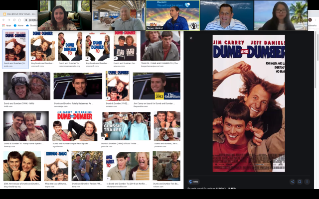Open the commonsensemedia.org Dumb and Dumber To image
This screenshot has width=319, height=199.
click(70, 46)
